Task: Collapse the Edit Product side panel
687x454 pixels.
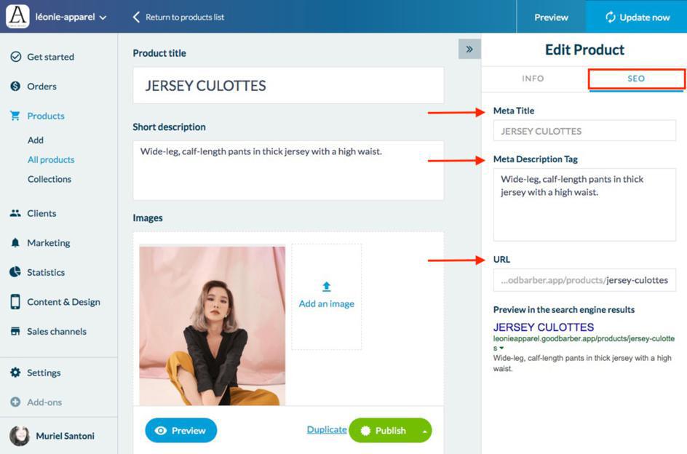Action: coord(469,49)
